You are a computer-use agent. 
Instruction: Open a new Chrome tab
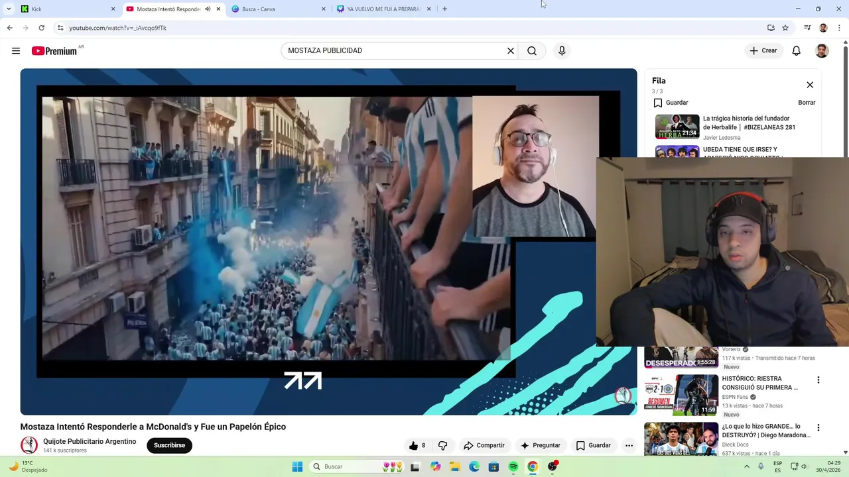point(444,9)
